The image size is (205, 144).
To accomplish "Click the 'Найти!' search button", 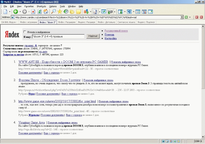I will 93,36.
